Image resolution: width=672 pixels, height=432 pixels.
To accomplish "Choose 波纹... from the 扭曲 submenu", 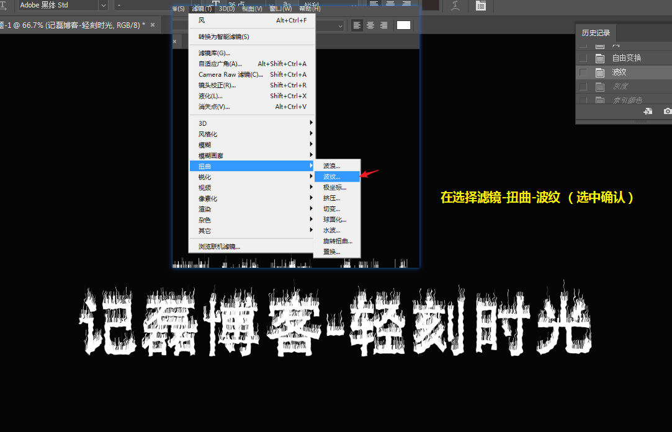I will 332,177.
